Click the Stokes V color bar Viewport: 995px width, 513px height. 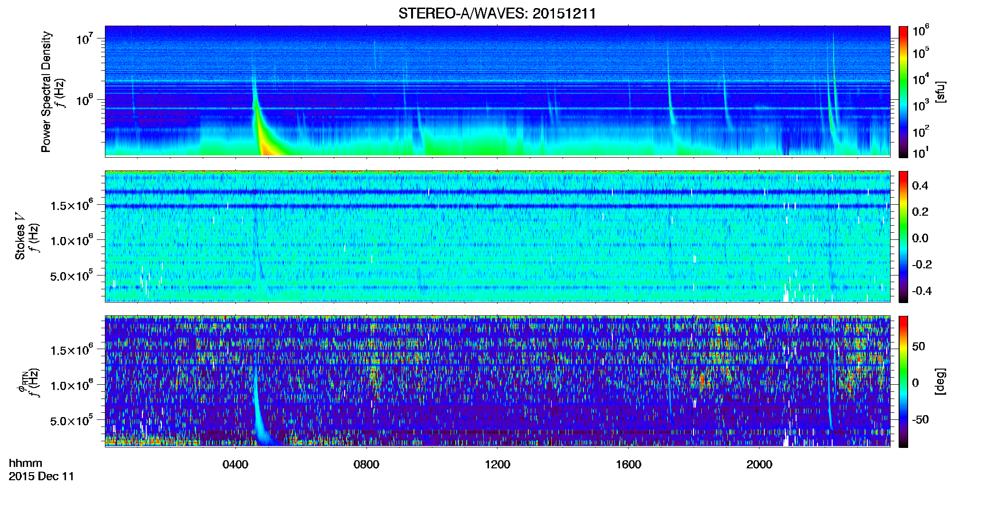[903, 237]
